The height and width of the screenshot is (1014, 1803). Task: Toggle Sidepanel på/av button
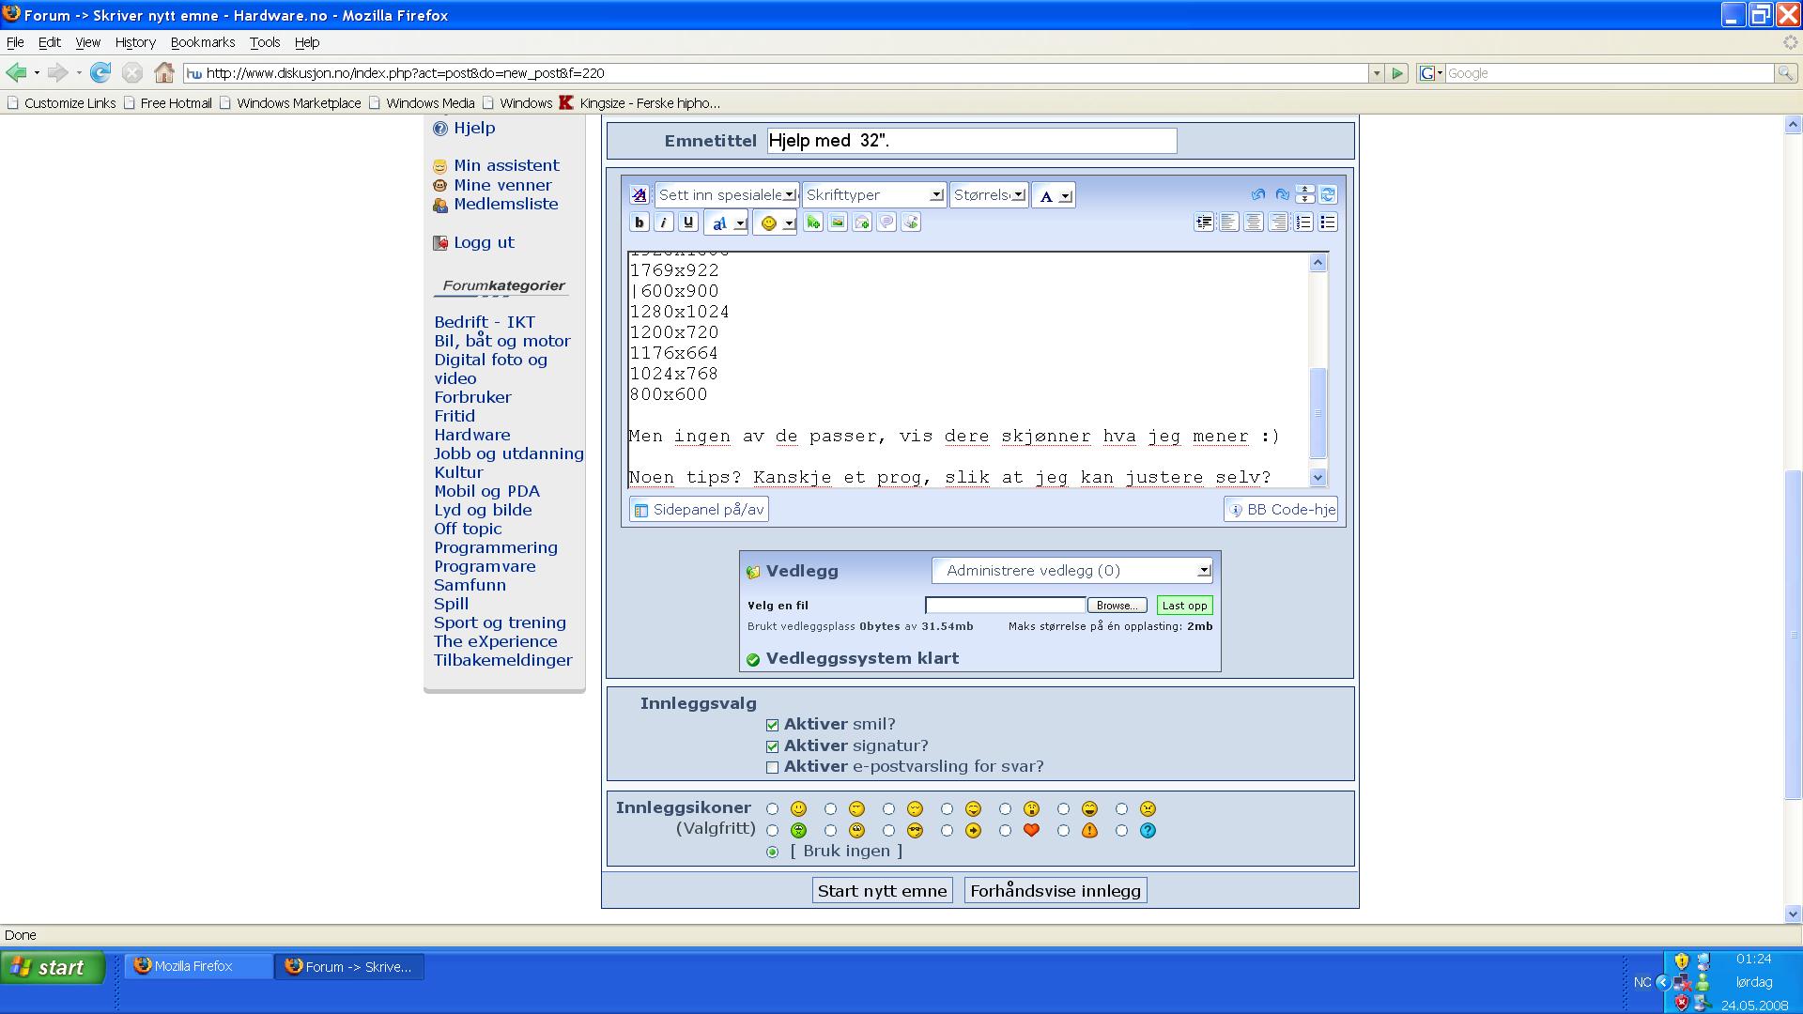pyautogui.click(x=699, y=510)
